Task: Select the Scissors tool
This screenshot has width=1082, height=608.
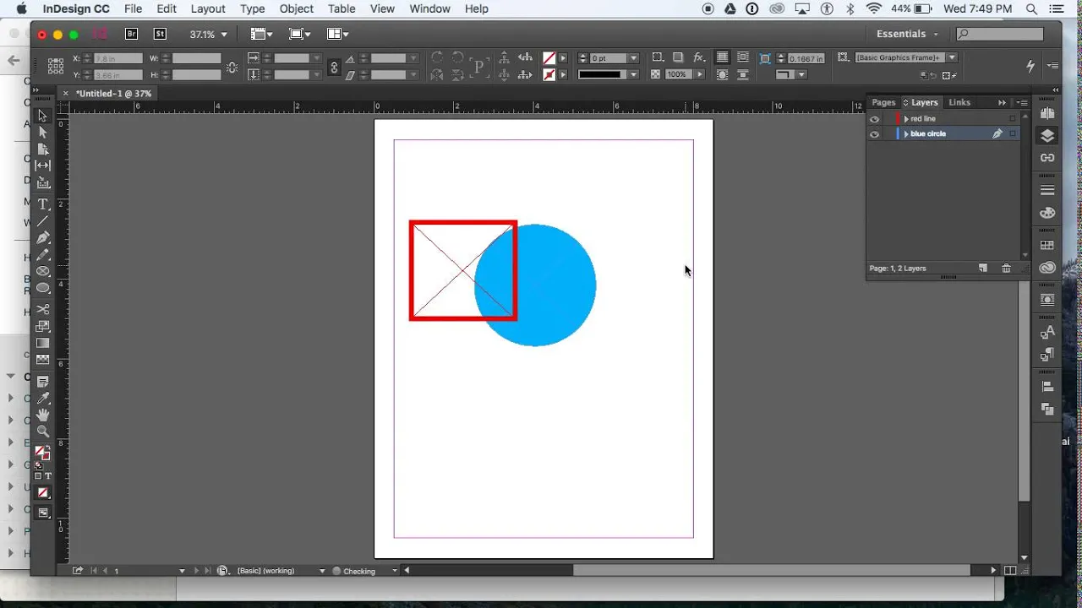Action: point(42,310)
